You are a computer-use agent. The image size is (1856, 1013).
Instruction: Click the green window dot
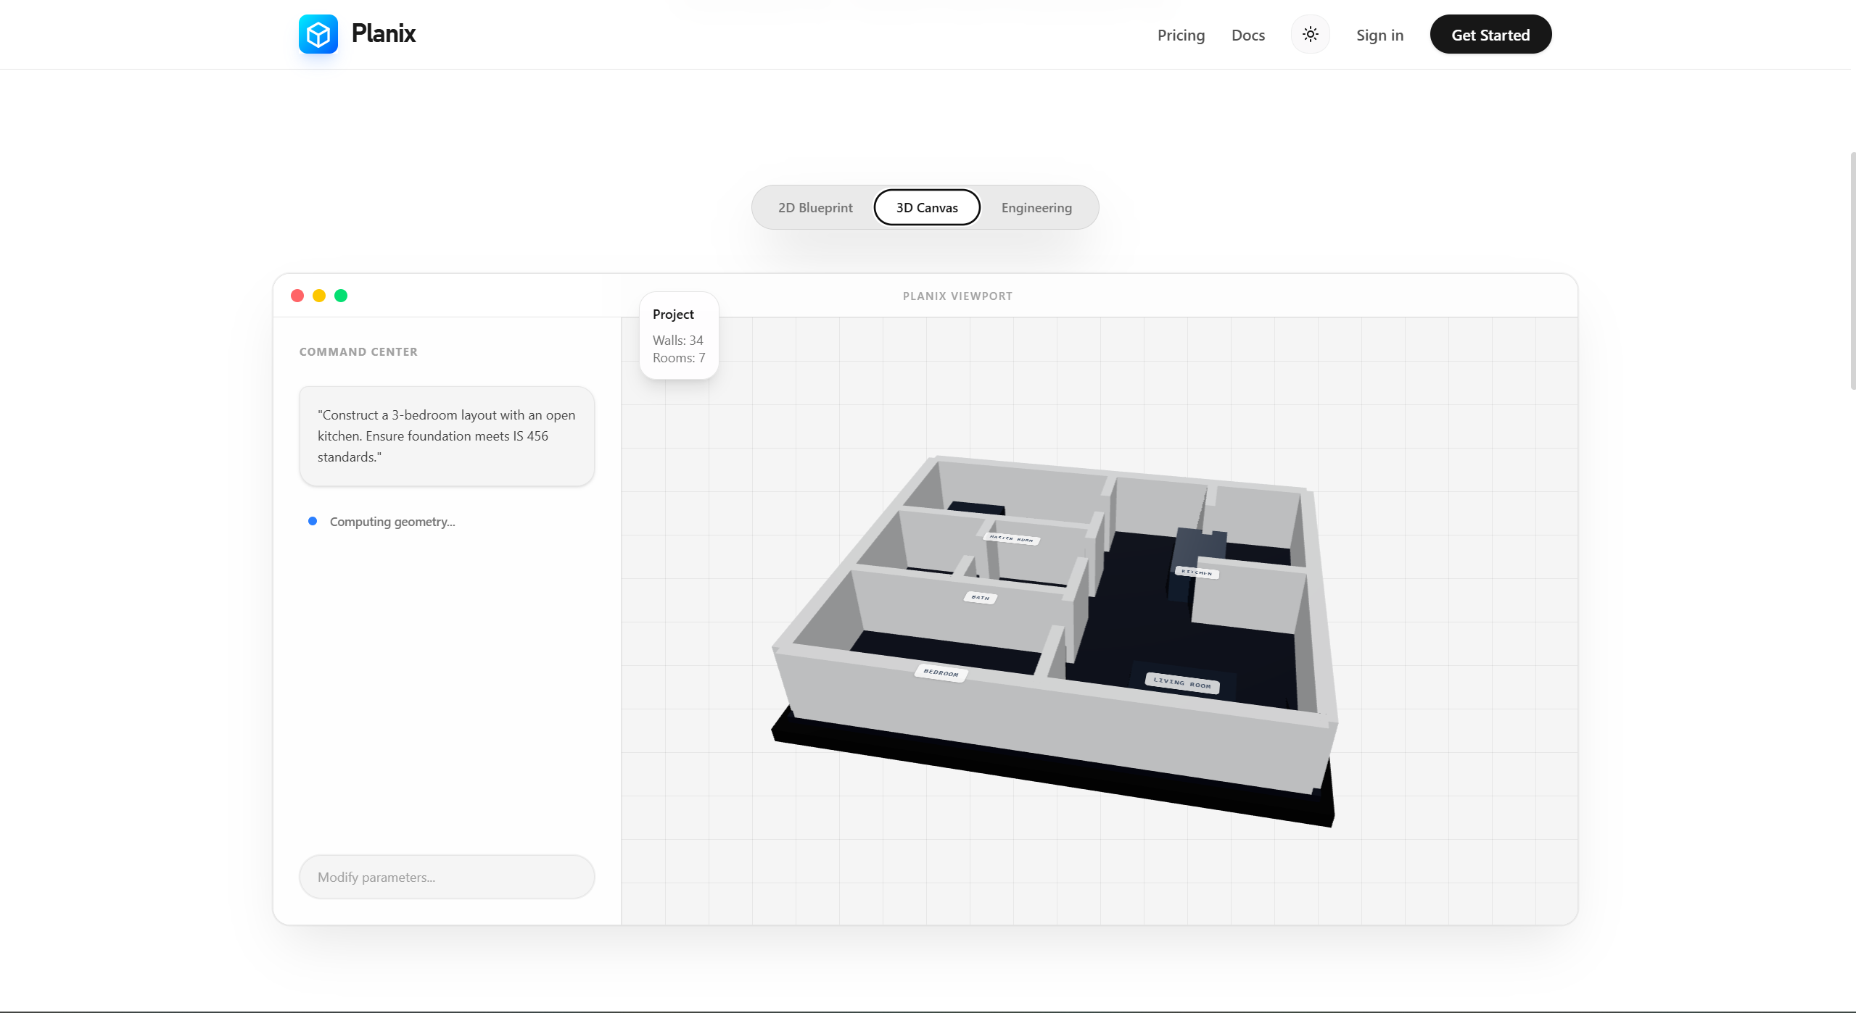[341, 296]
